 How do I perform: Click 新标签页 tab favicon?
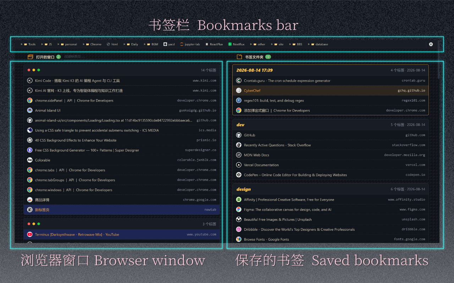point(30,210)
